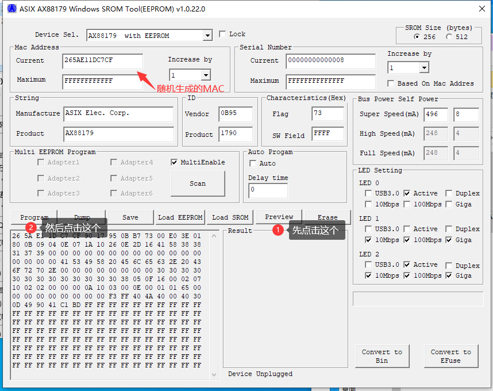Click Super Speed self power field 8

466,115
